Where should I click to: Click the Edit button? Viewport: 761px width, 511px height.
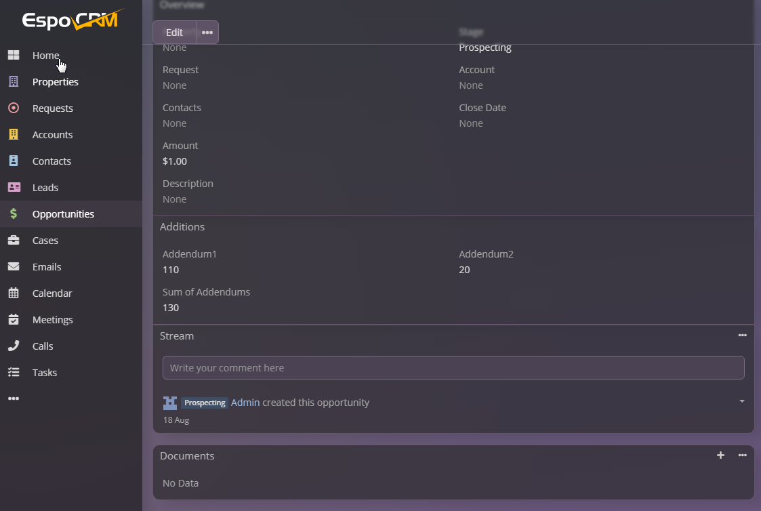174,32
